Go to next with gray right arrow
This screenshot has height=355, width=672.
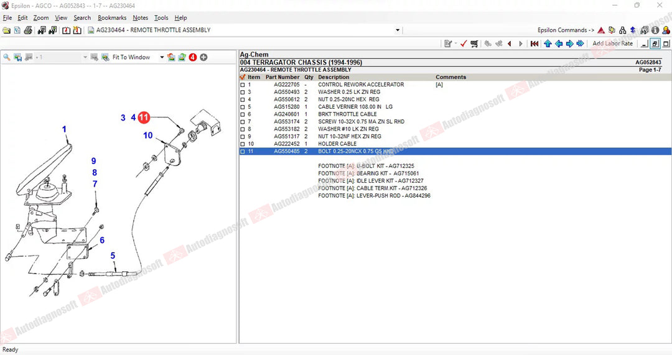pyautogui.click(x=521, y=44)
